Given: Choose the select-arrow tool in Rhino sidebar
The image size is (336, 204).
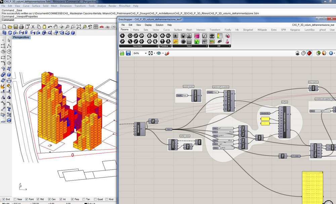Looking at the screenshot, I should point(9,40).
